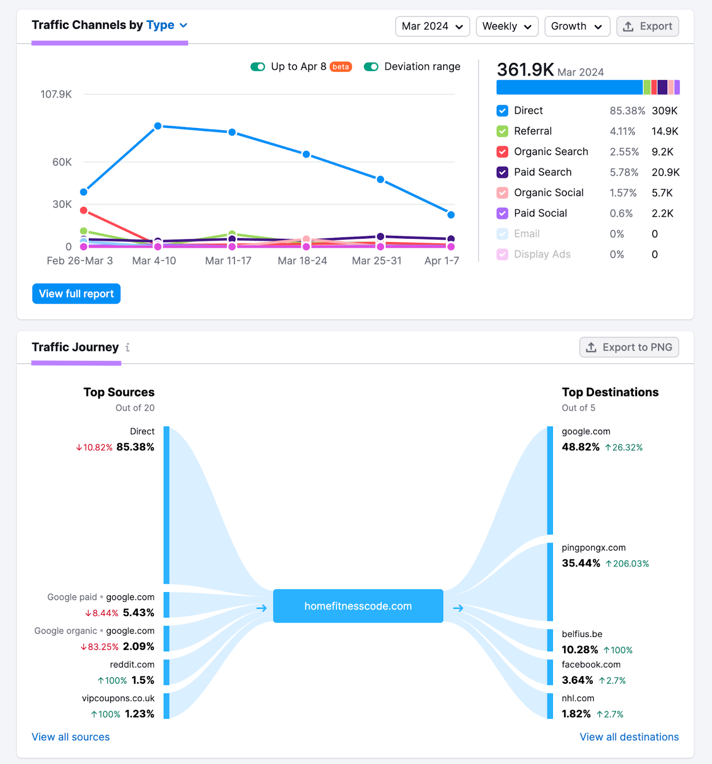Click the arrow icon right of homefitnesscode.com
The image size is (712, 764).
pyautogui.click(x=458, y=608)
